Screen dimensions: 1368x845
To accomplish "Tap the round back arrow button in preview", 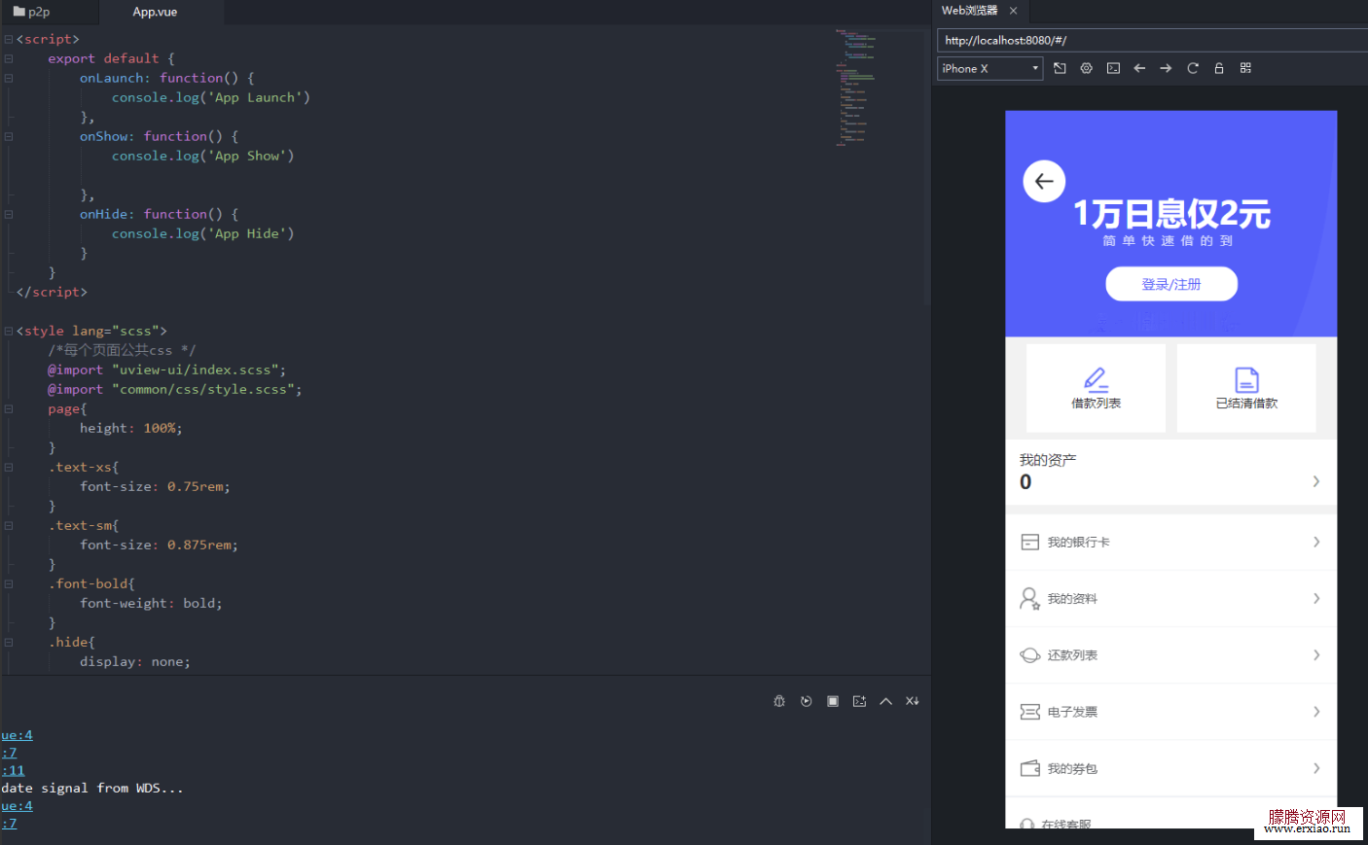I will point(1044,181).
